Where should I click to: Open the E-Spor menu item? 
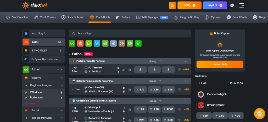(123, 17)
